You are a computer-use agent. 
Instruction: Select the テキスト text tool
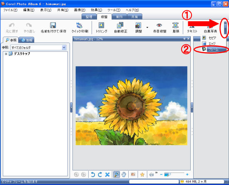point(192,31)
